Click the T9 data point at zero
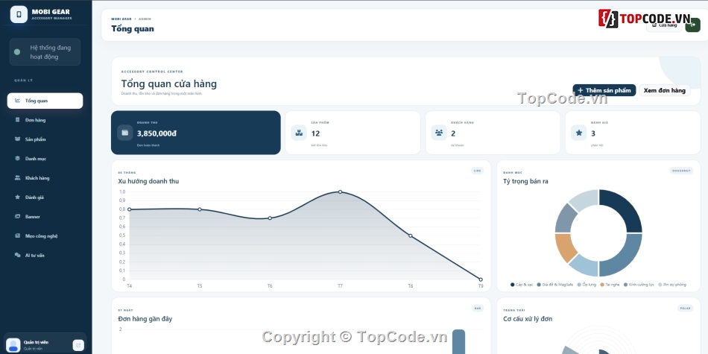 click(x=481, y=279)
